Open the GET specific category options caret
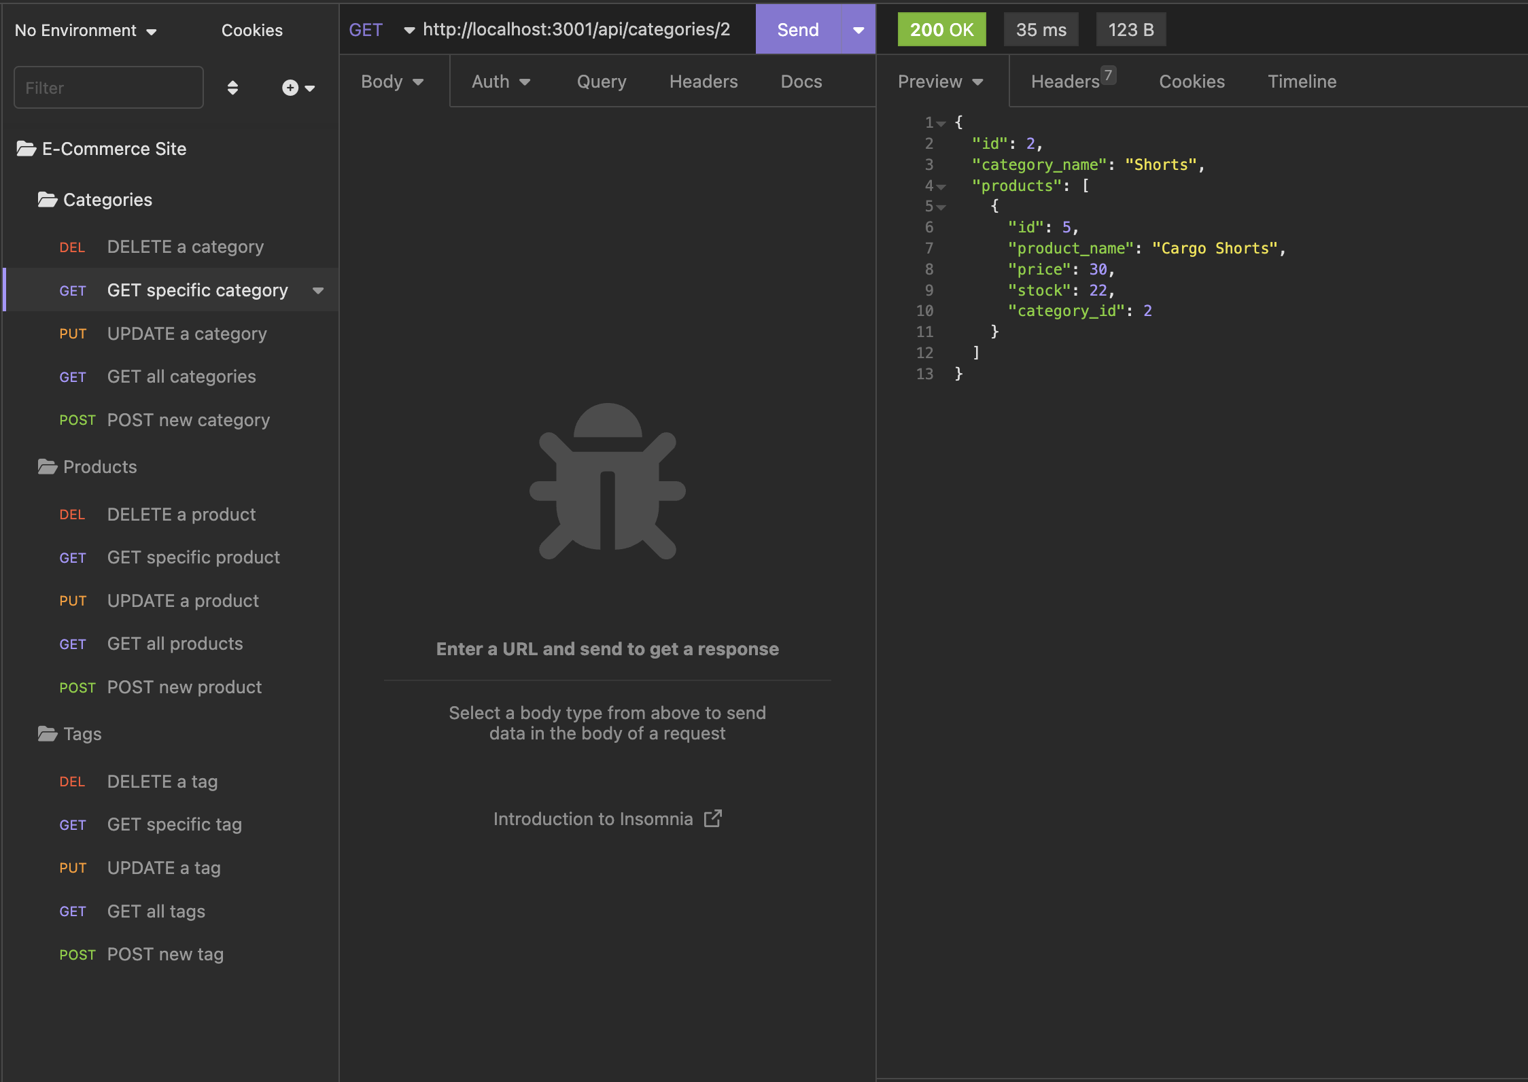The image size is (1528, 1082). click(x=318, y=290)
